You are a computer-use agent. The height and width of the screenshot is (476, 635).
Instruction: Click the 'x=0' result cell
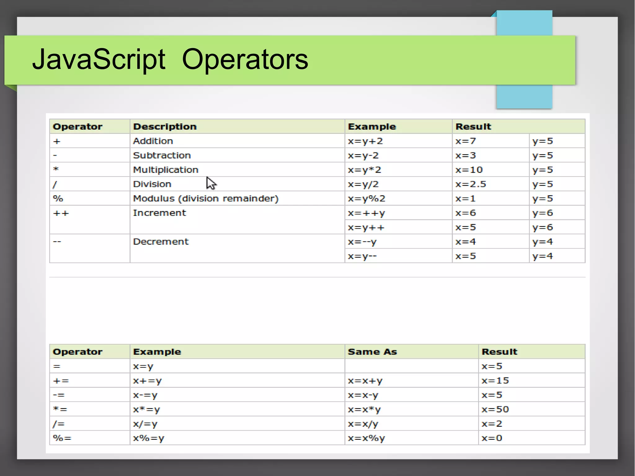pyautogui.click(x=532, y=438)
